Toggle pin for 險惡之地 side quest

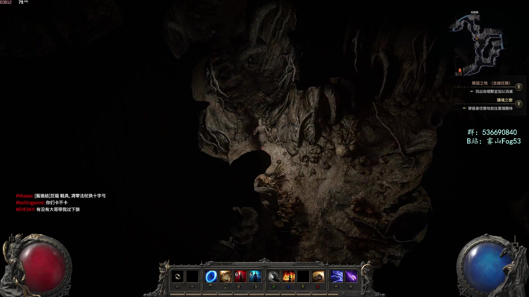[x=519, y=87]
